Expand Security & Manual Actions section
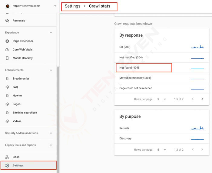This screenshot has width=212, height=173. click(51, 133)
